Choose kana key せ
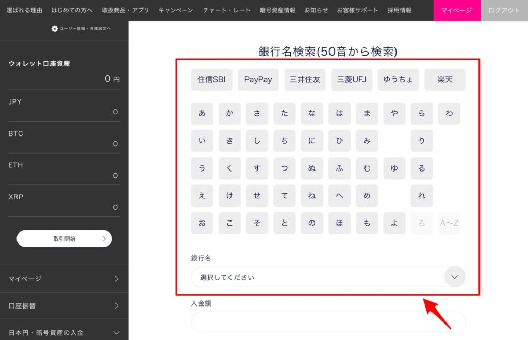528x340 pixels. [x=257, y=196]
